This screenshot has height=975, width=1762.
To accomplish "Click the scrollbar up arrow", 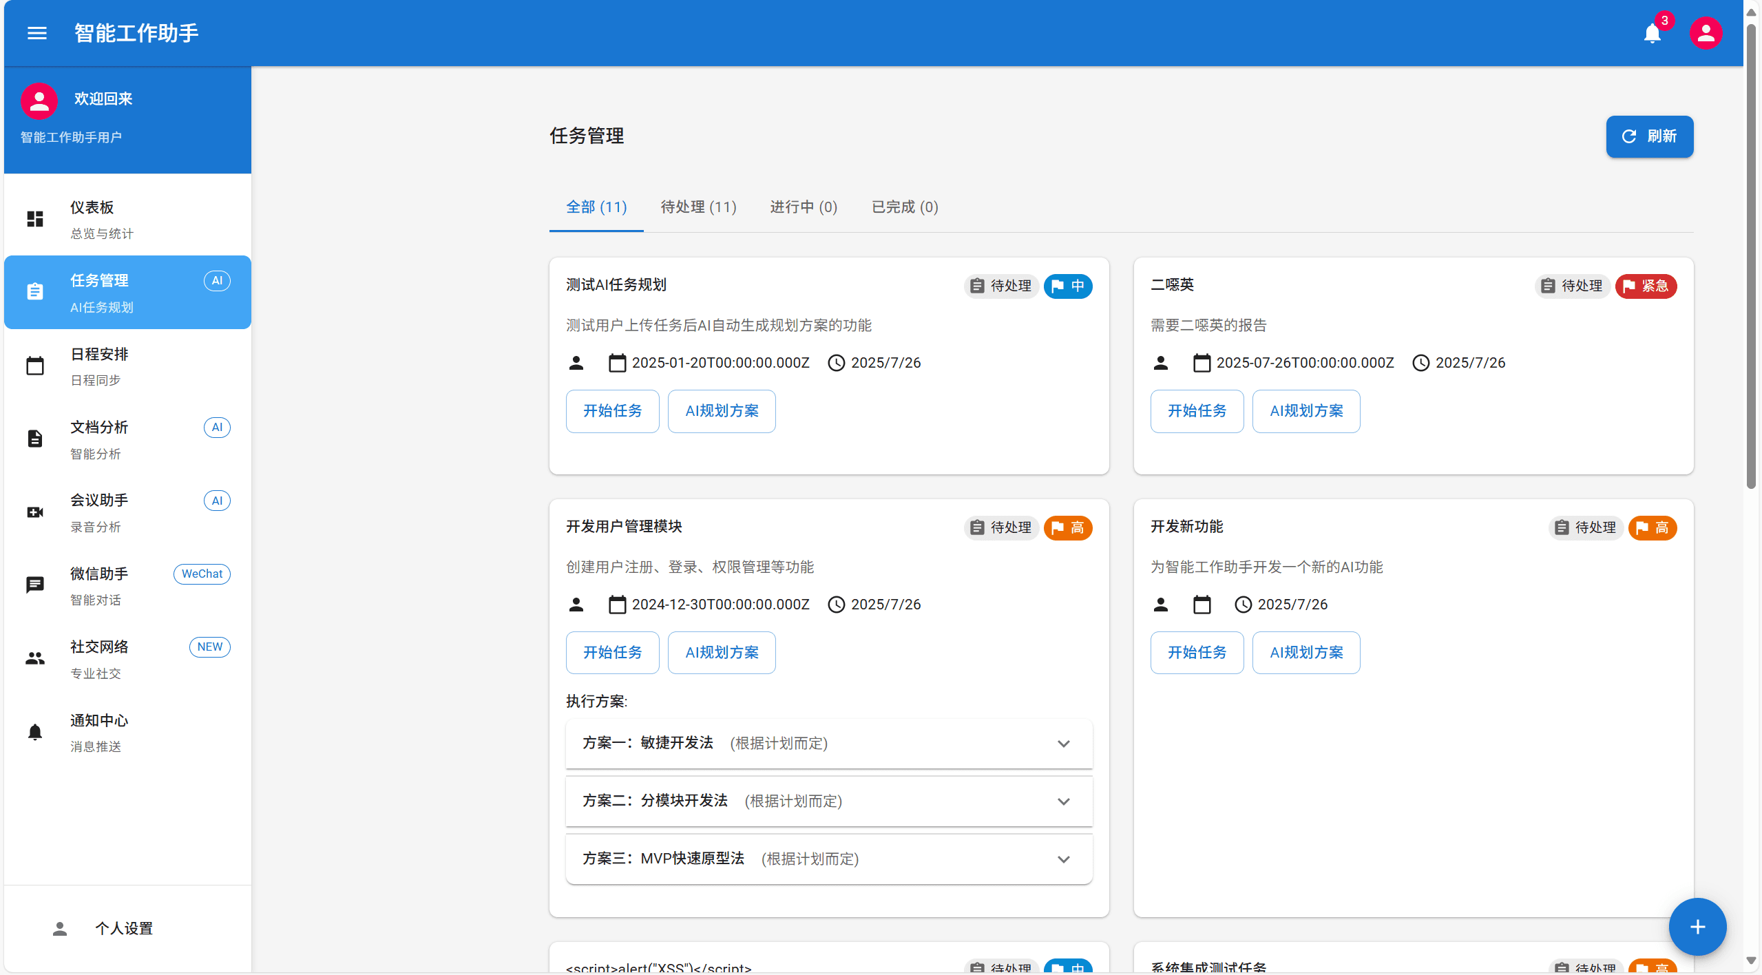I will (1752, 12).
